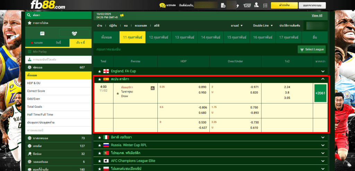The width and height of the screenshot is (355, 171).
Task: Select the Correct Score bet type
Action: tap(58, 91)
